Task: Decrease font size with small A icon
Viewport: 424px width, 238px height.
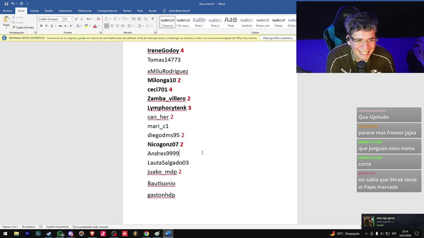Action: pos(81,19)
